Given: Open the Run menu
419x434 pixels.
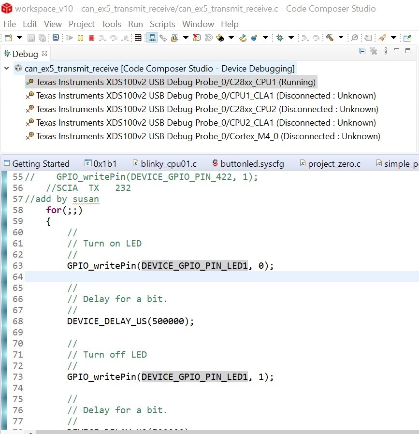Looking at the screenshot, I should (135, 24).
